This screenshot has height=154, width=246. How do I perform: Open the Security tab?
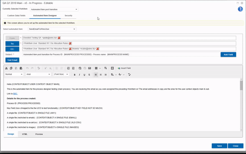click(68, 16)
